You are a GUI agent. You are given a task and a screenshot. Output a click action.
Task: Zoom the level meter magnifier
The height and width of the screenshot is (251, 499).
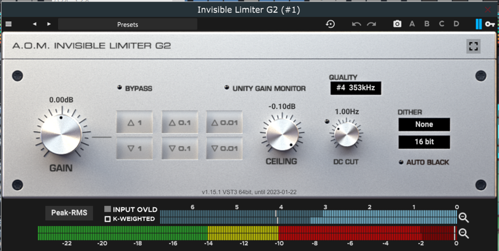coord(464,234)
